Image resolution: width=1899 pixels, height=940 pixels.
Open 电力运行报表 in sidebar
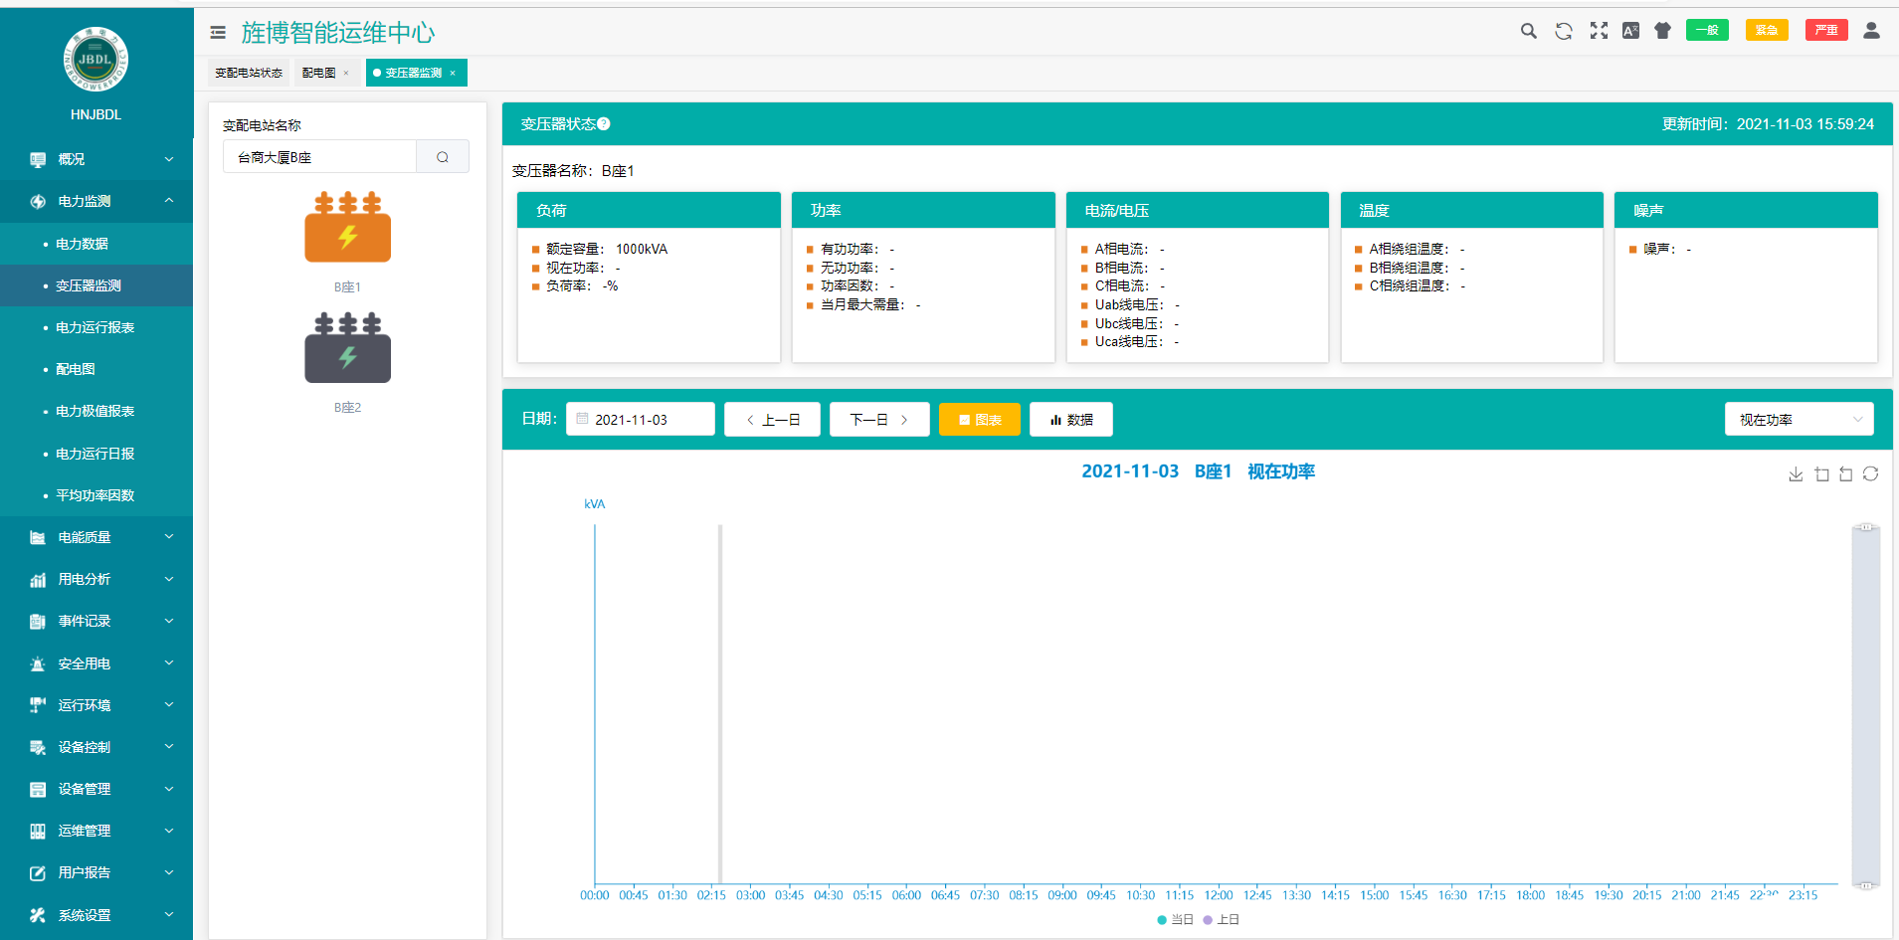click(x=95, y=327)
